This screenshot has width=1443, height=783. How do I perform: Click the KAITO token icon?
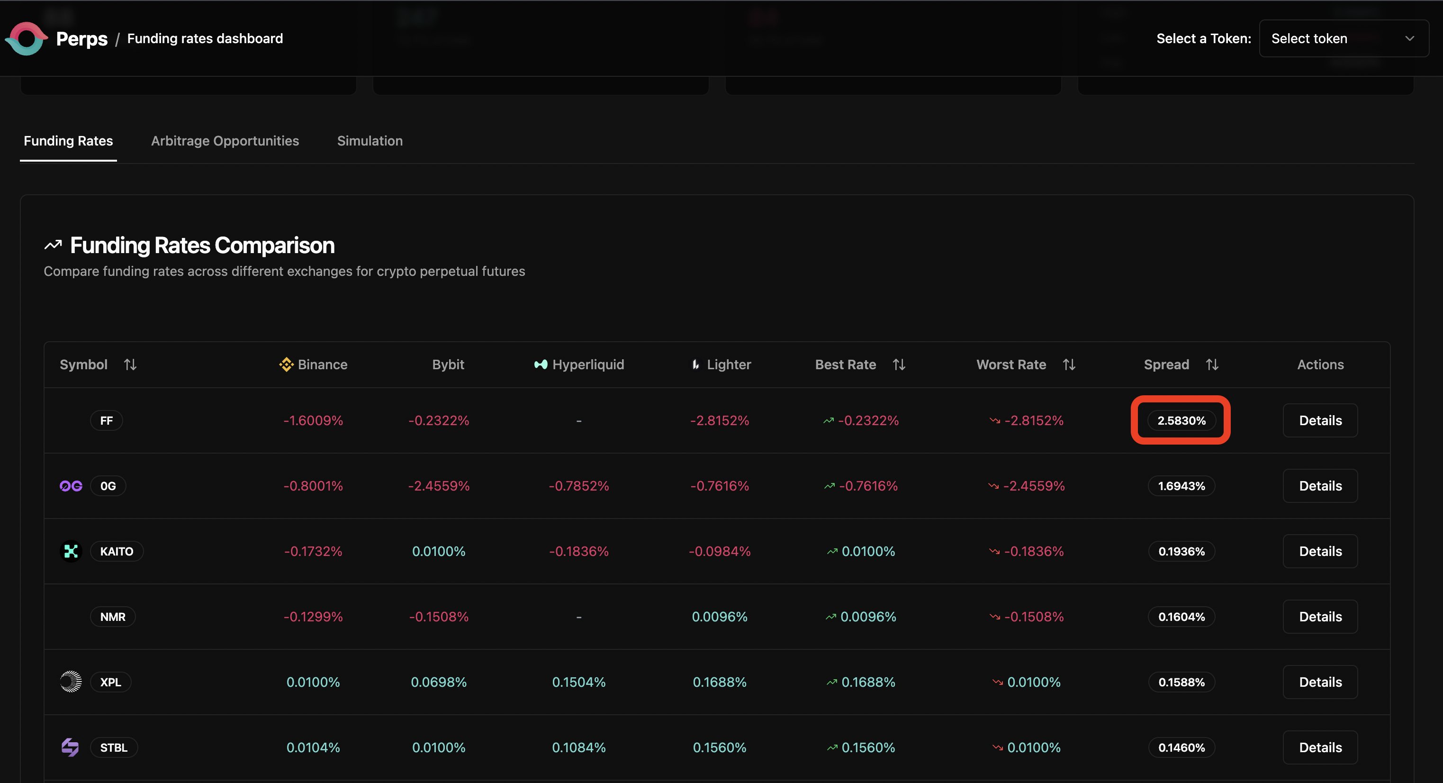click(71, 551)
